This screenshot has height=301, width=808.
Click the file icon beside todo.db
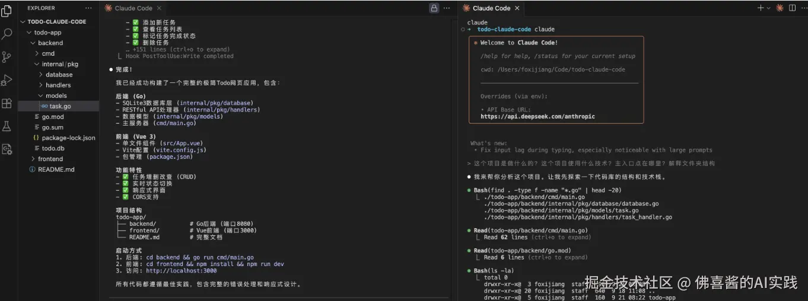tap(36, 148)
